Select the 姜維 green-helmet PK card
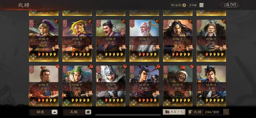 tap(77, 86)
